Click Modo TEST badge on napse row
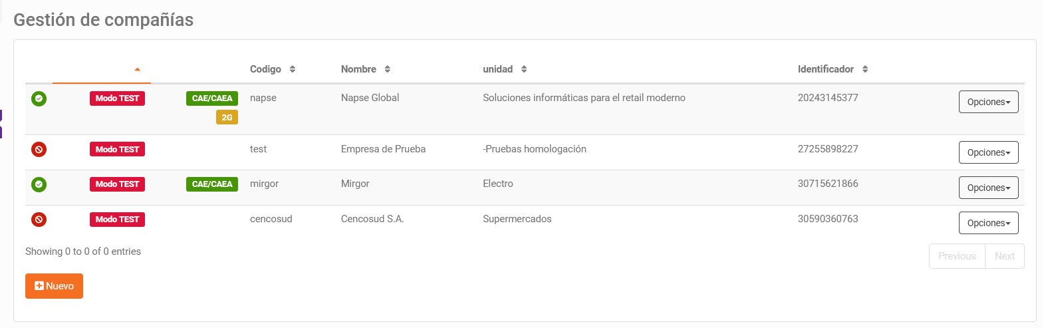 tap(117, 98)
